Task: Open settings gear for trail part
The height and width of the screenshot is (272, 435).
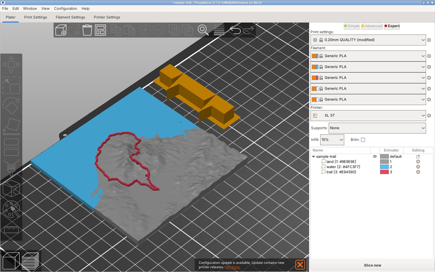Action: click(x=418, y=172)
